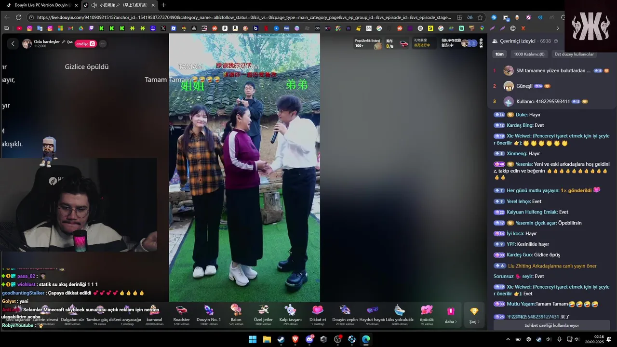
Task: Open the X (Twitter) bookmark
Action: [163, 28]
